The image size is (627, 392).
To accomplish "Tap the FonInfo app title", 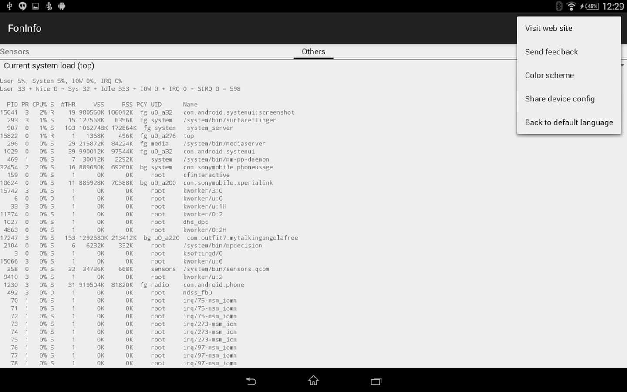I will point(24,28).
